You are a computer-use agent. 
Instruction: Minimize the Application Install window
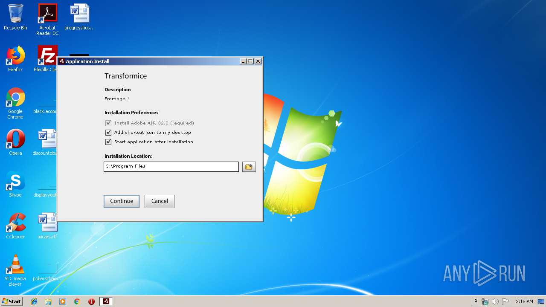(x=243, y=61)
